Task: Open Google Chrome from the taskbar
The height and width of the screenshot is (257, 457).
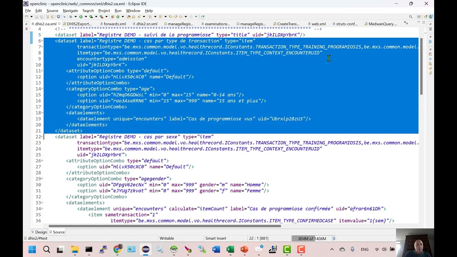Action: [117, 250]
